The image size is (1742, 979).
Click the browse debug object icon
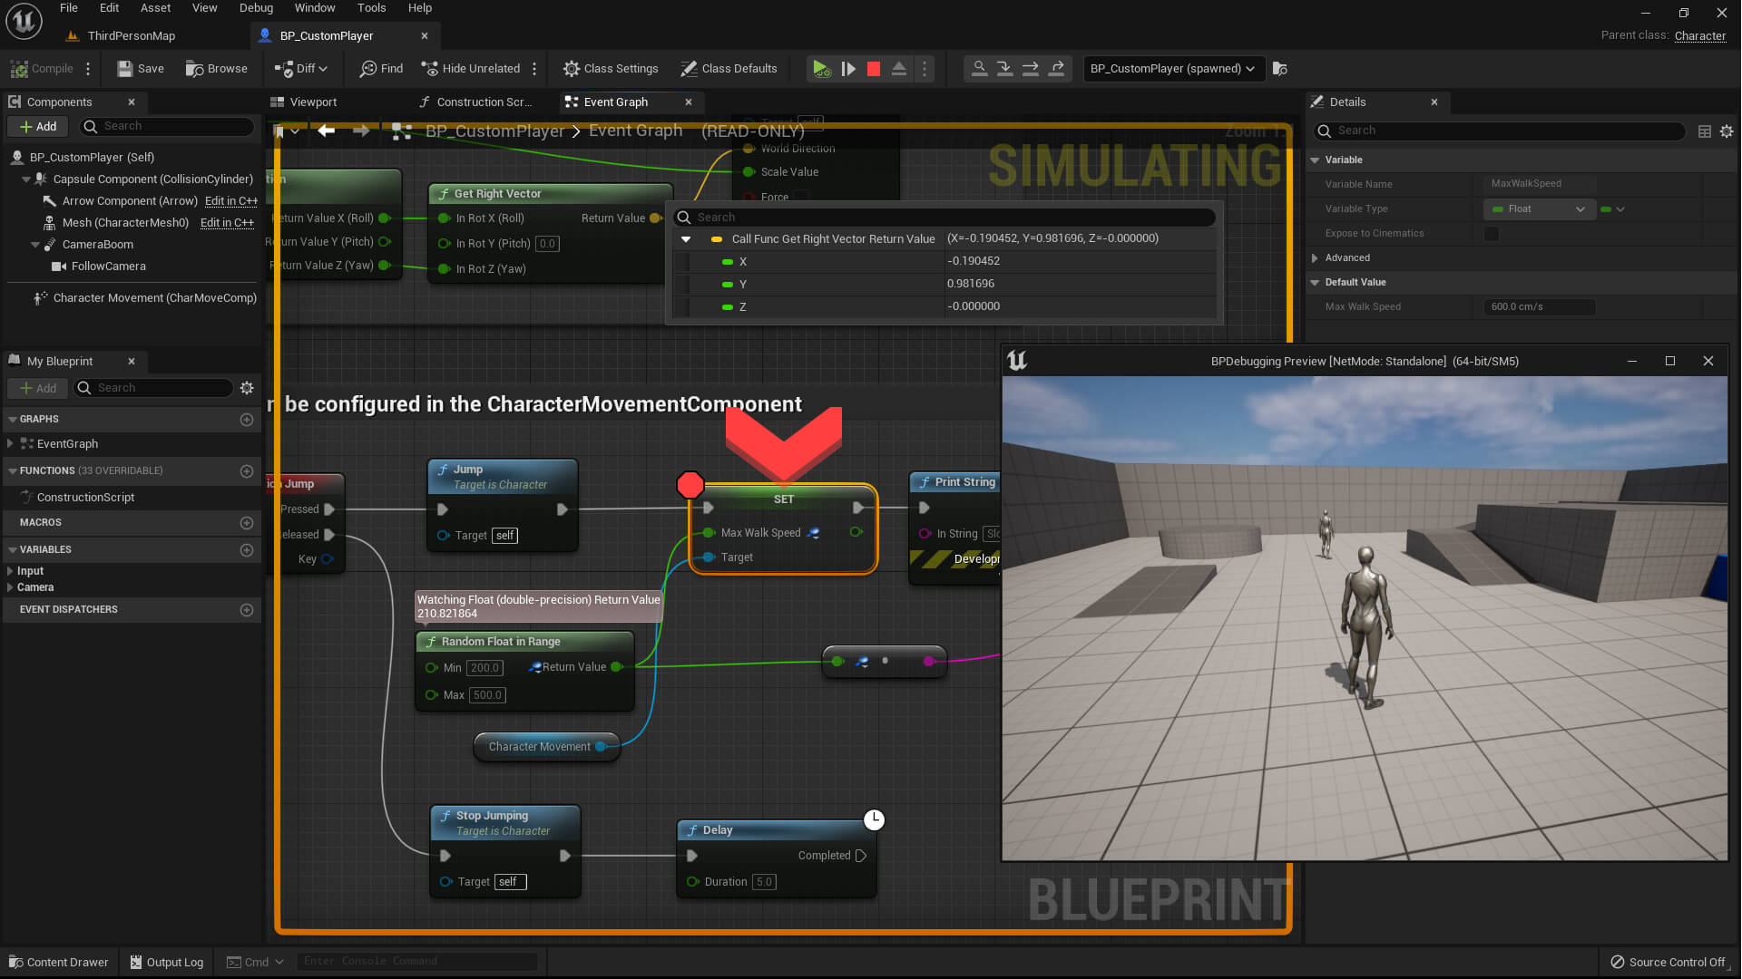tap(1280, 69)
